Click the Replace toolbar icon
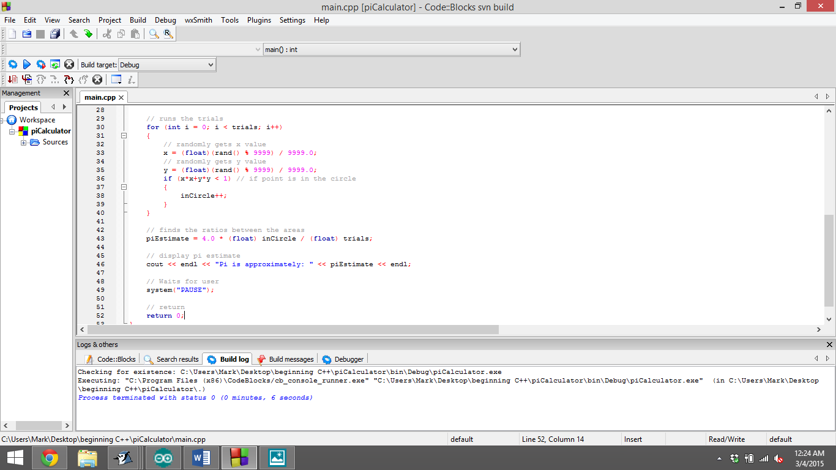The width and height of the screenshot is (836, 470). click(168, 34)
